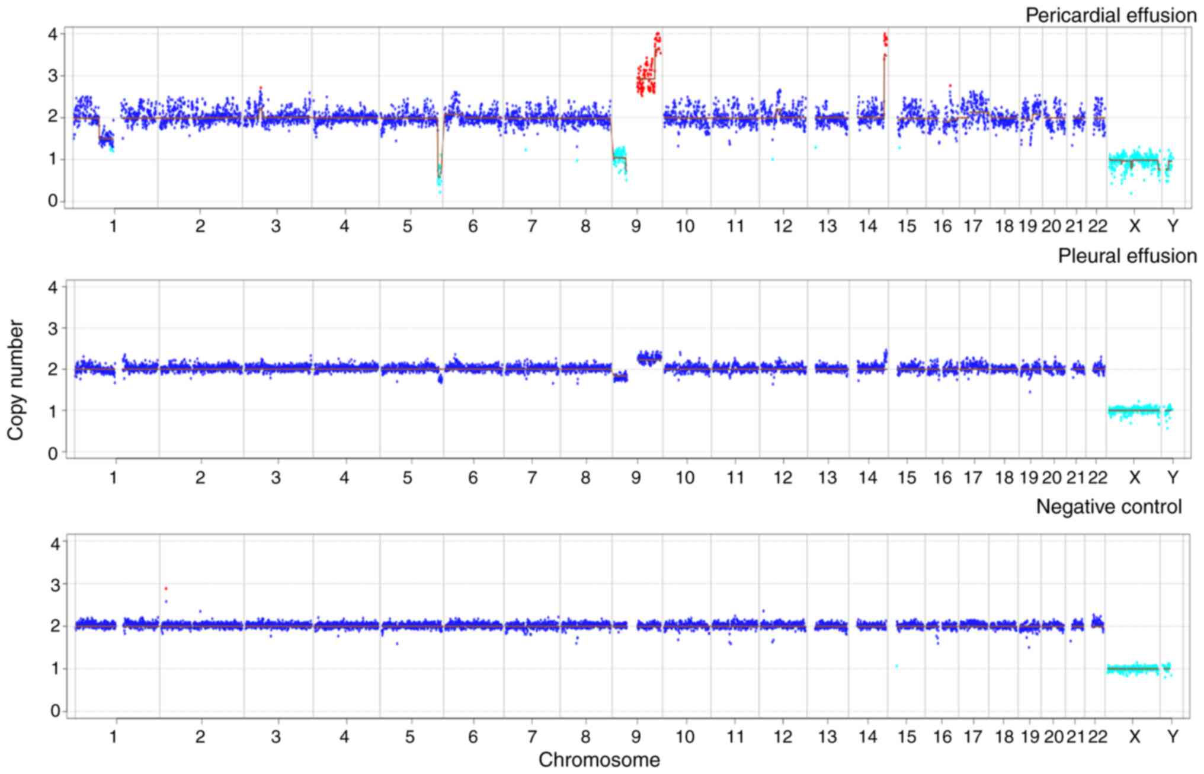Click the Y chromosome label under bottom plot
The width and height of the screenshot is (1204, 774).
point(1172,737)
